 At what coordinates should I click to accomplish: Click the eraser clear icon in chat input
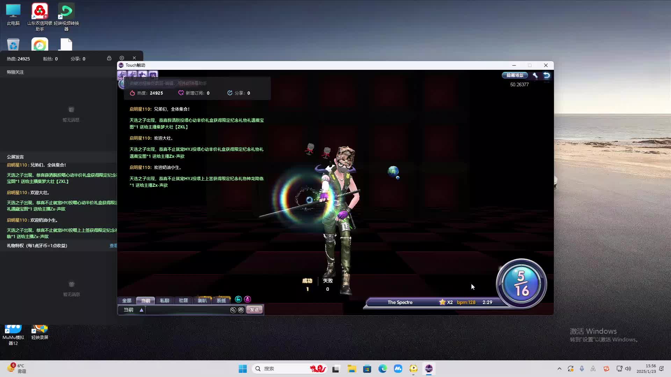pos(233,310)
